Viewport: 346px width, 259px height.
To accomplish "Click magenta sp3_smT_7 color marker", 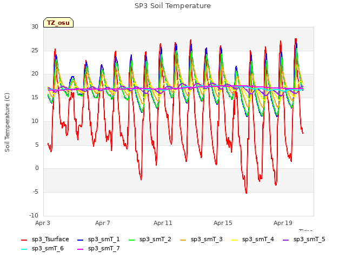I will click(81, 249).
